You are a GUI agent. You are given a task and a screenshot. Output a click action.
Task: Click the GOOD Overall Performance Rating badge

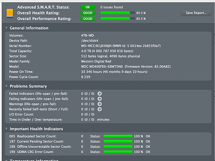click(88, 19)
